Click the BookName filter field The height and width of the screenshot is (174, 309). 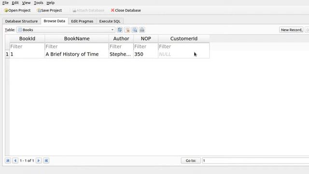(x=77, y=46)
